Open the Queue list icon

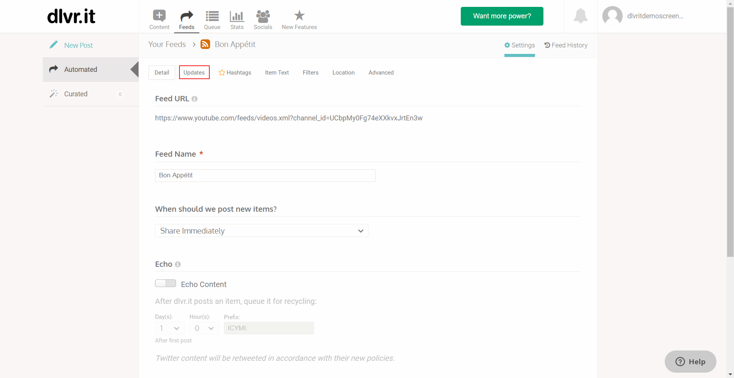[x=212, y=16]
